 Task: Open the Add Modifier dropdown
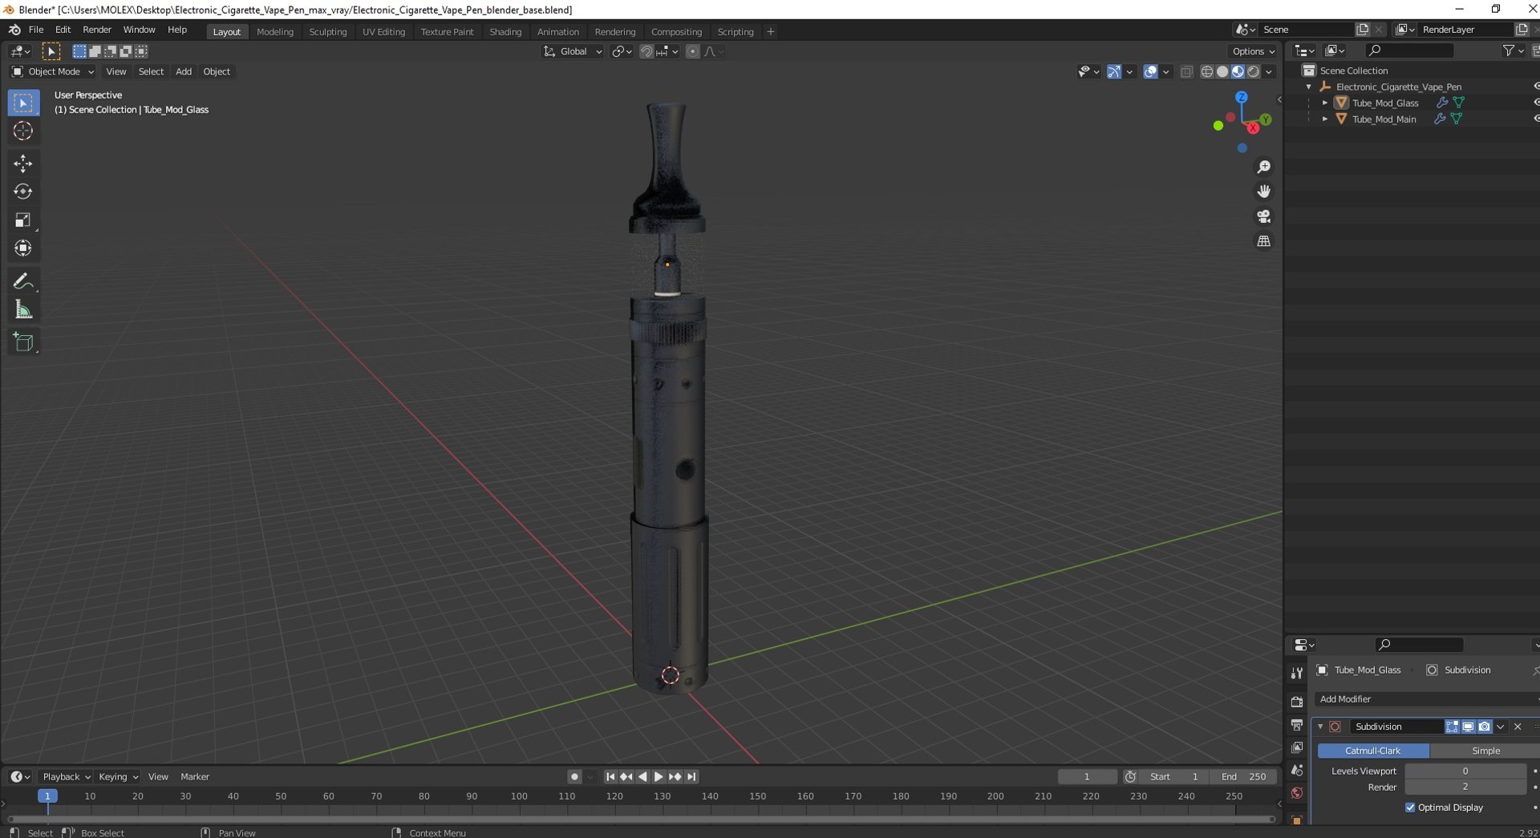pos(1427,699)
